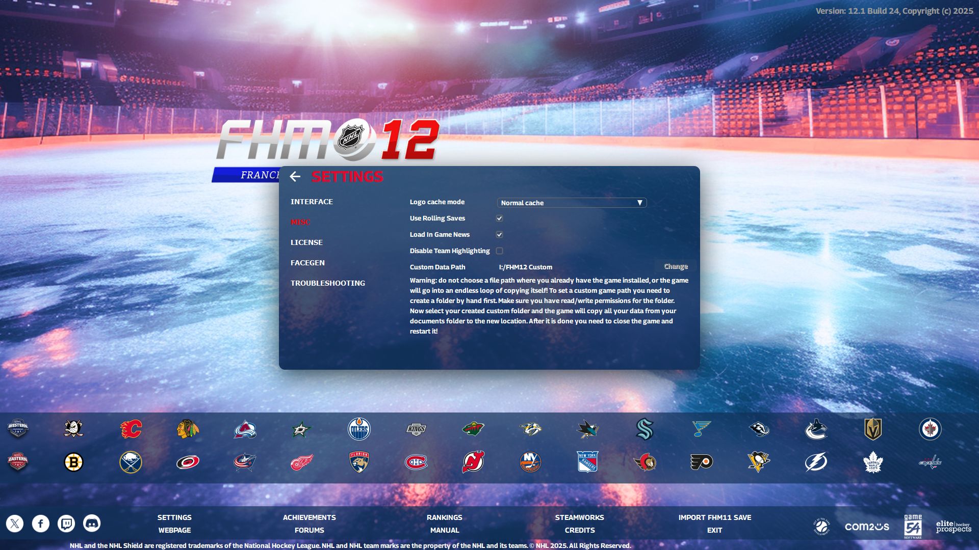The width and height of the screenshot is (979, 550).
Task: Click Import FHM11 Save link
Action: click(x=714, y=517)
